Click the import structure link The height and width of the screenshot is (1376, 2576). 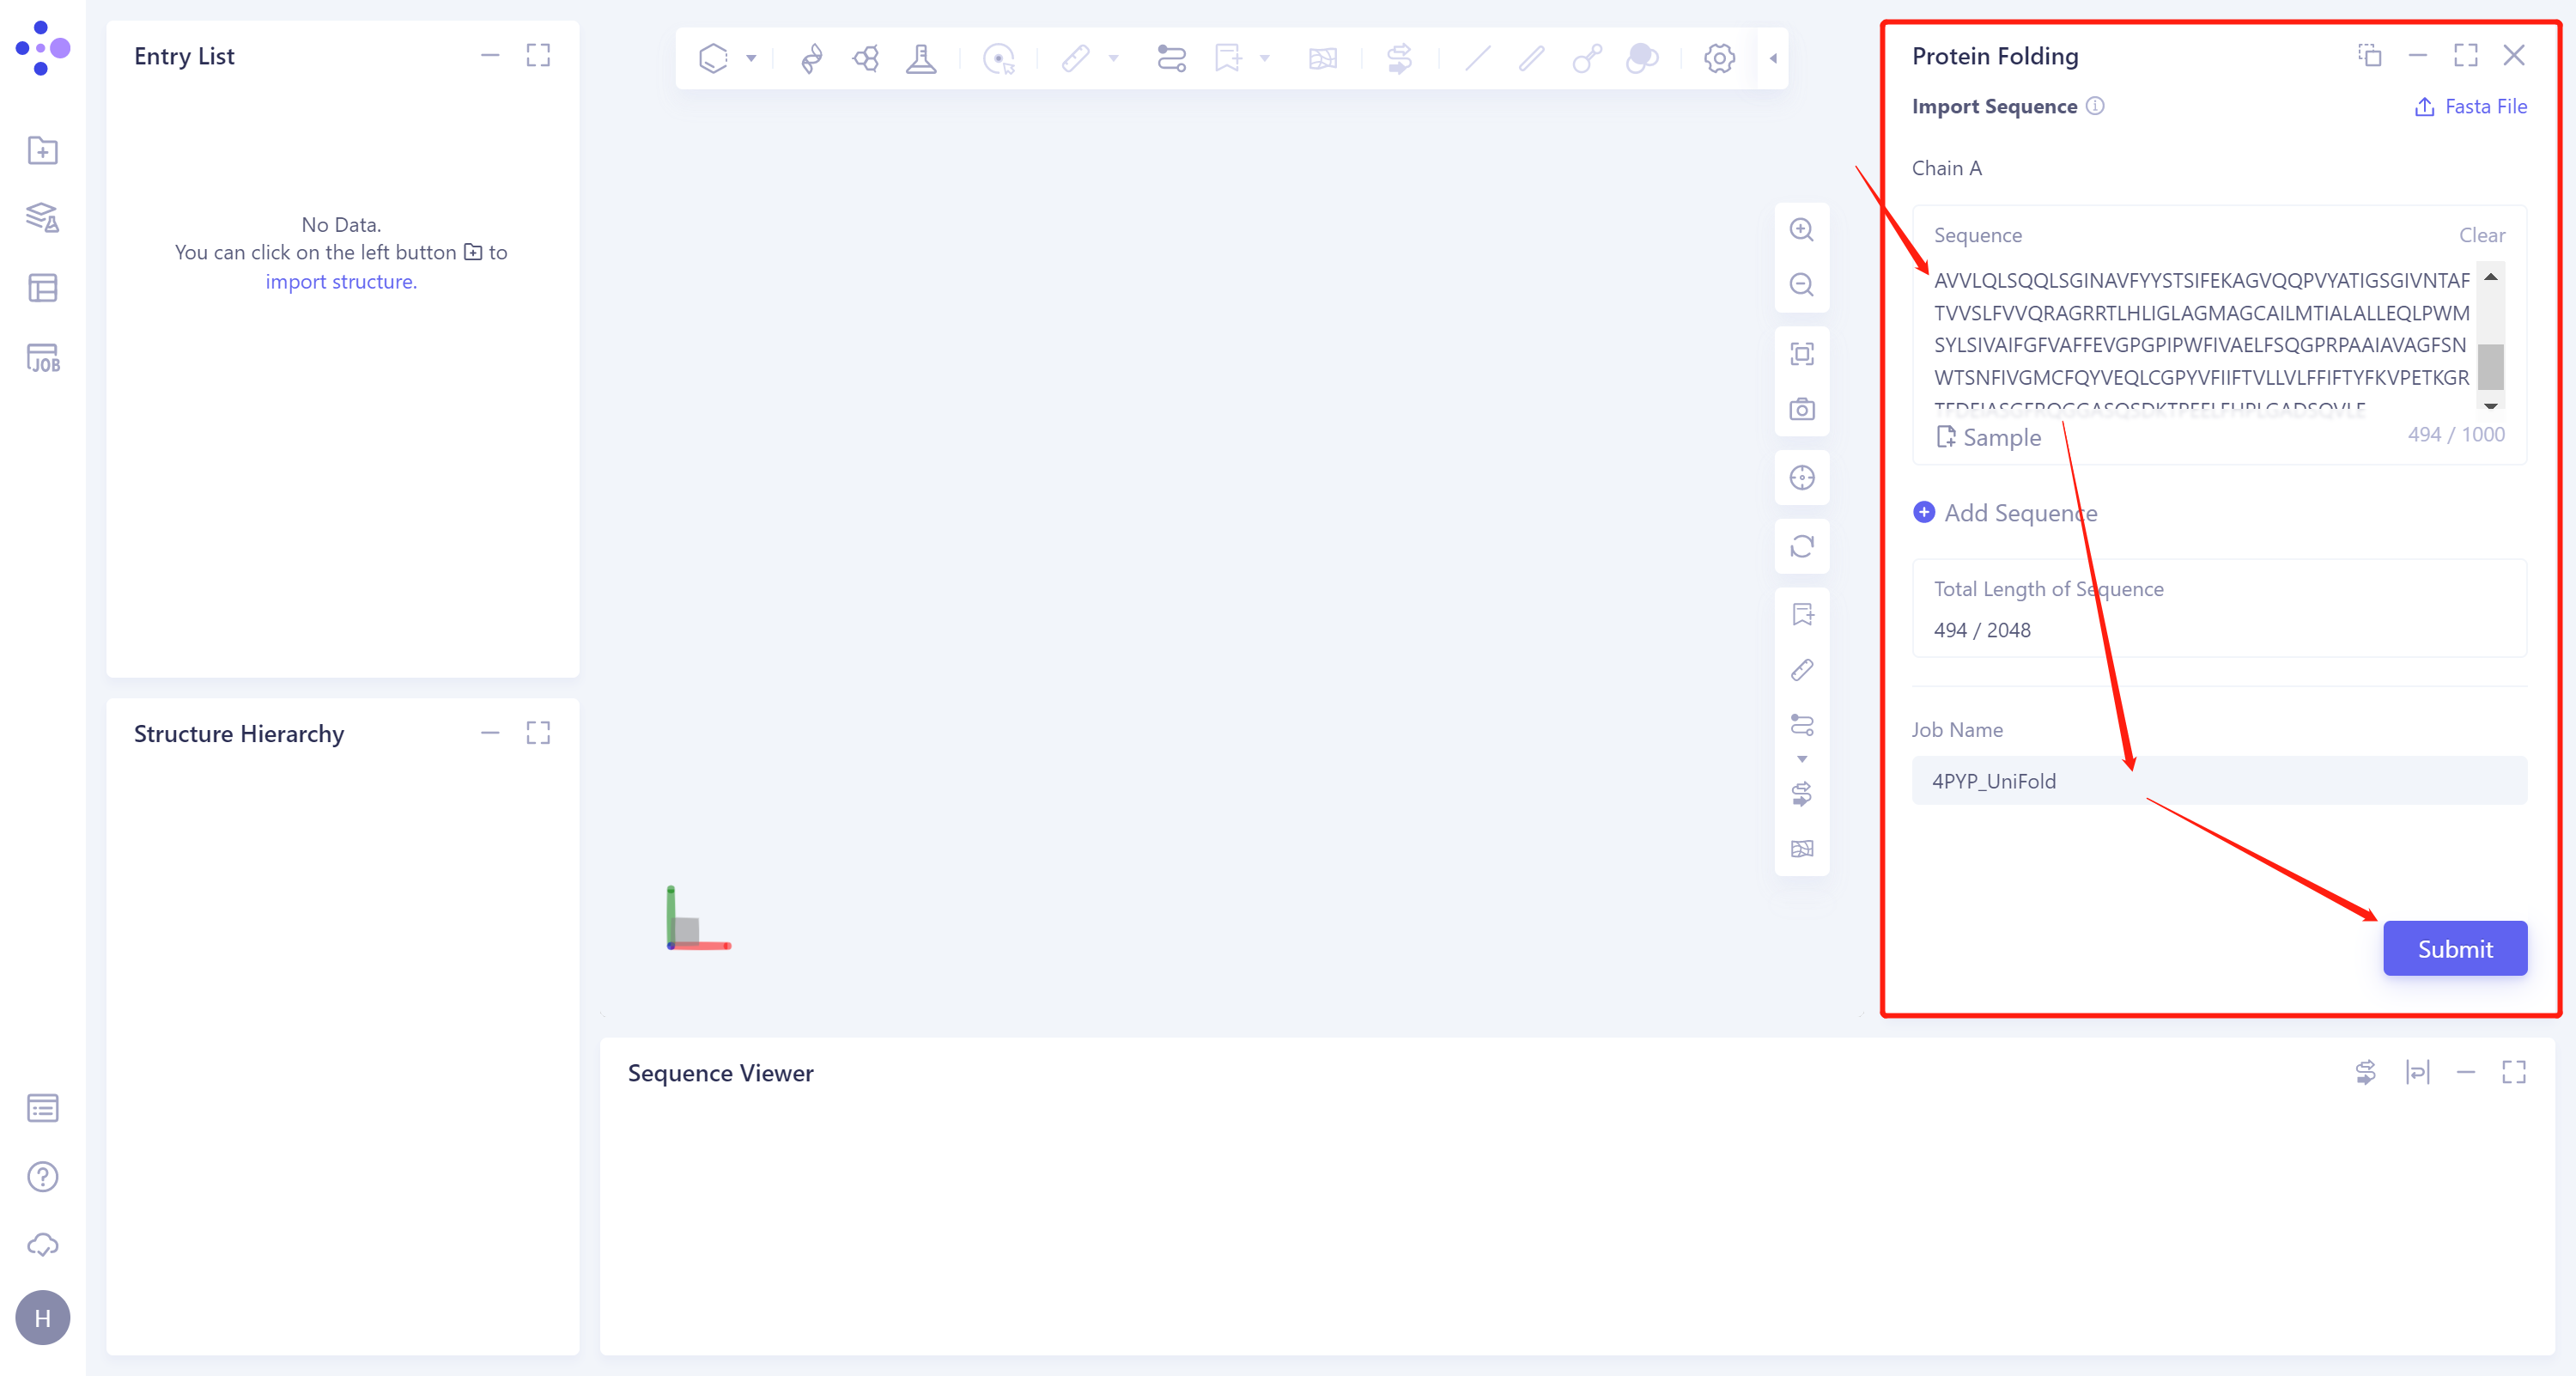click(x=341, y=282)
